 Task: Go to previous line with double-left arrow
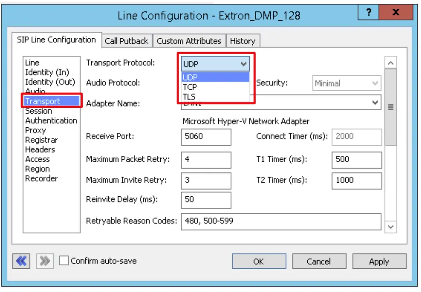click(21, 261)
